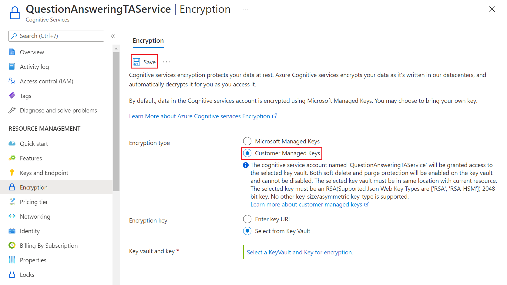Open Identity in the sidebar menu
This screenshot has width=507, height=285.
pos(30,231)
